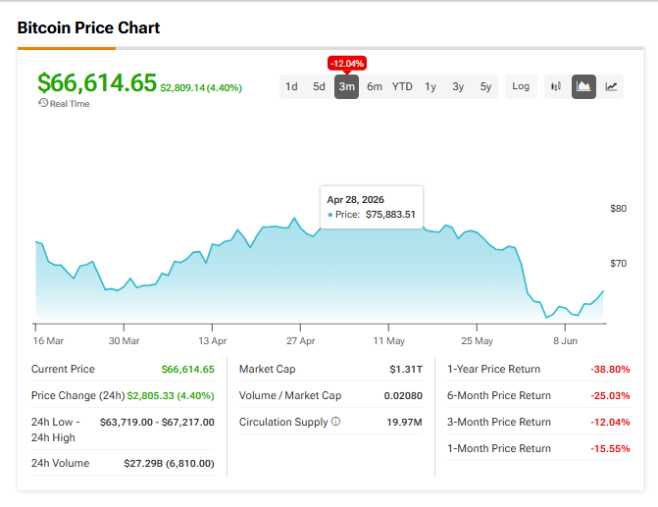Show the 3y price range
Viewport: 658px width, 507px height.
click(458, 86)
